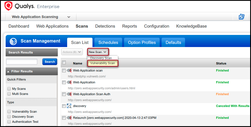The width and height of the screenshot is (251, 127).
Task: Choose Discovery Scan from New Scan menu
Action: coord(101,58)
